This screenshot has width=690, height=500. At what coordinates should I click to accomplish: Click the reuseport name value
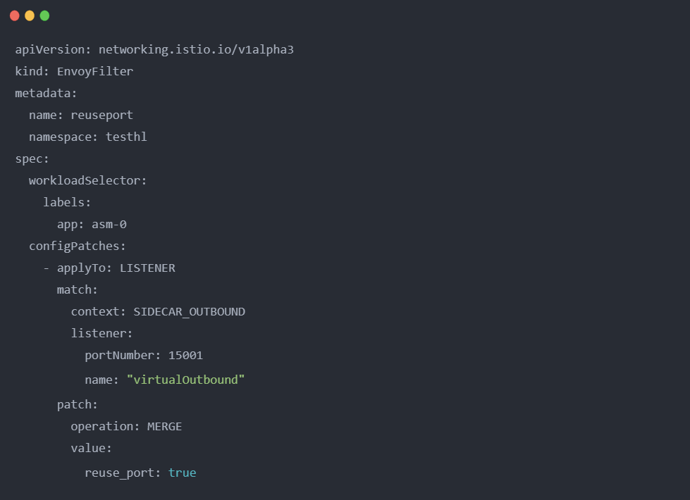click(101, 115)
